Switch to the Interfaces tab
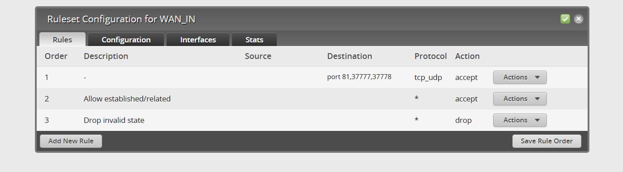 coord(198,40)
